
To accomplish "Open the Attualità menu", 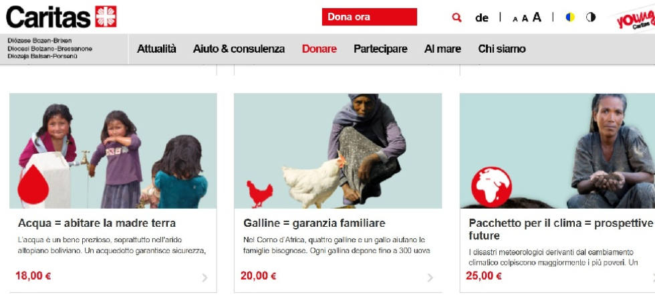I will click(156, 49).
